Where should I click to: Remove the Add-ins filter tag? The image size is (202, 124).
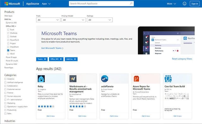click(75, 59)
